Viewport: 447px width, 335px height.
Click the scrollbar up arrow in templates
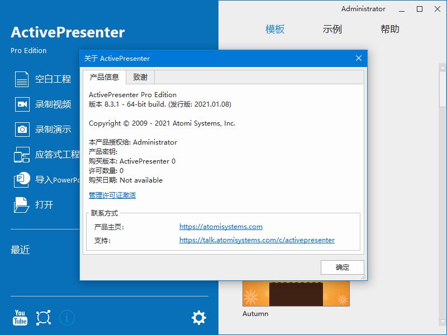(x=443, y=67)
